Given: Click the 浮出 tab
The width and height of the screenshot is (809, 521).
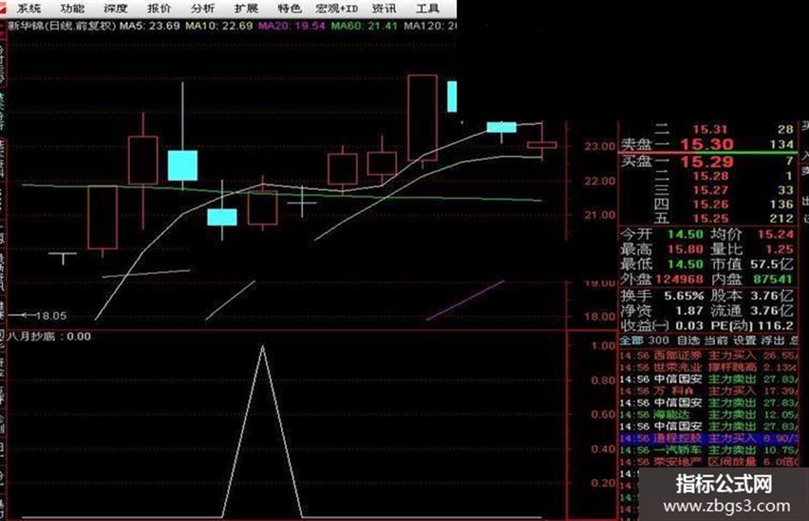Looking at the screenshot, I should (772, 340).
